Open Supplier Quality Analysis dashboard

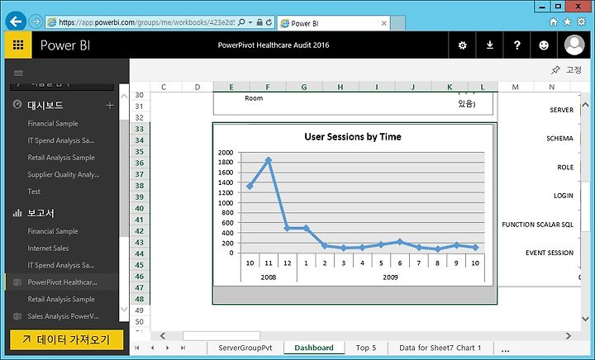pyautogui.click(x=64, y=175)
